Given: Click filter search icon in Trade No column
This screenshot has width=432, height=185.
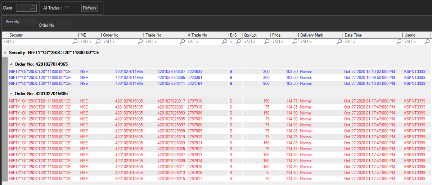Looking at the screenshot, I should point(183,42).
